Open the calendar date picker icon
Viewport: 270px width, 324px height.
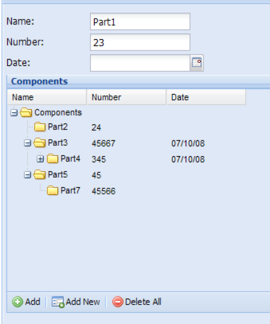coord(196,62)
